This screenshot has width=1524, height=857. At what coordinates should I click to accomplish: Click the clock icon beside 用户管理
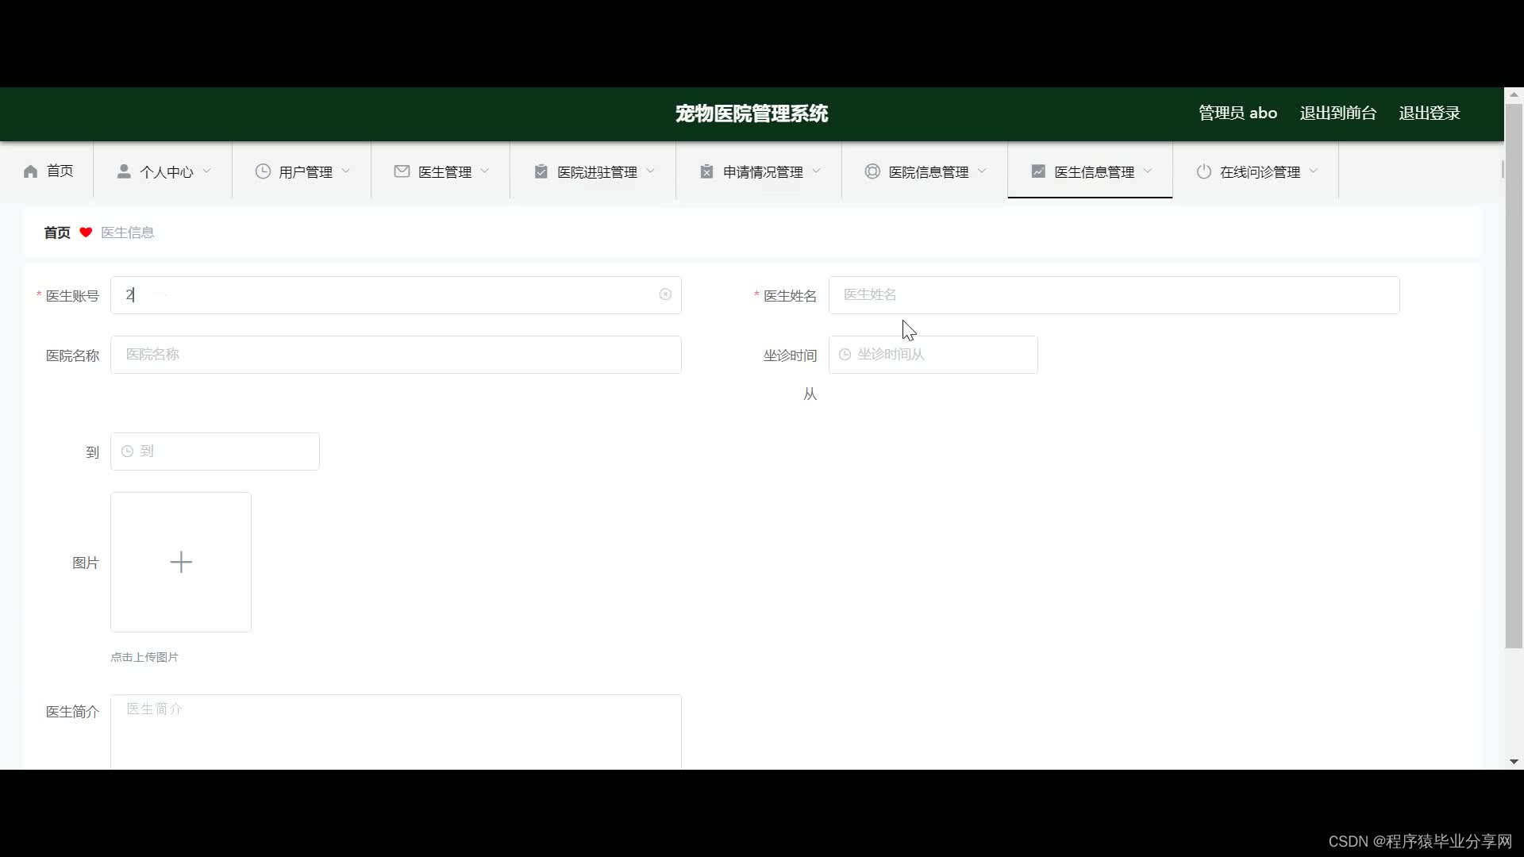[x=263, y=171]
